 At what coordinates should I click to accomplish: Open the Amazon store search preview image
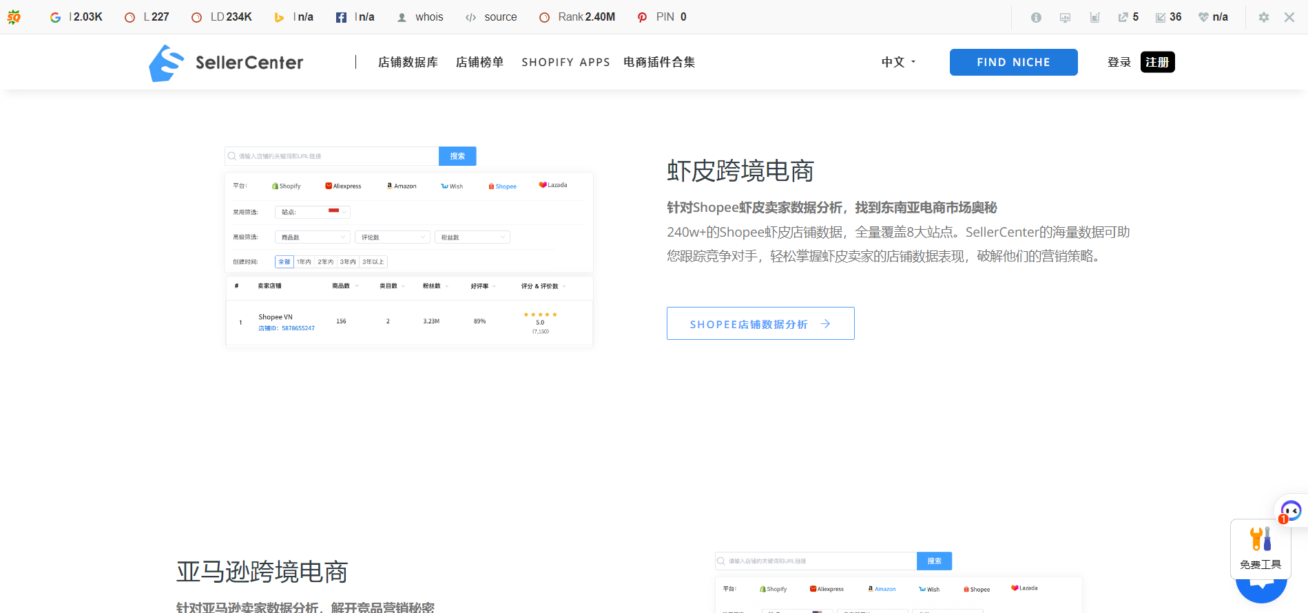click(898, 582)
